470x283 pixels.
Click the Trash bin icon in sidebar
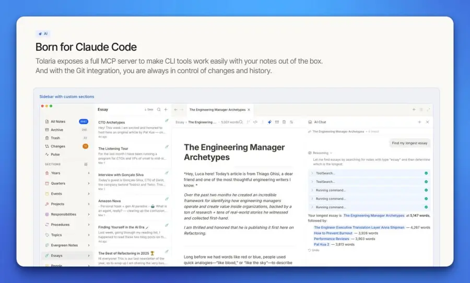coord(47,138)
